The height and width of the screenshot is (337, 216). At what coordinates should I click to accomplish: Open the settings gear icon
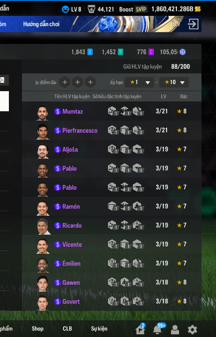(x=192, y=330)
